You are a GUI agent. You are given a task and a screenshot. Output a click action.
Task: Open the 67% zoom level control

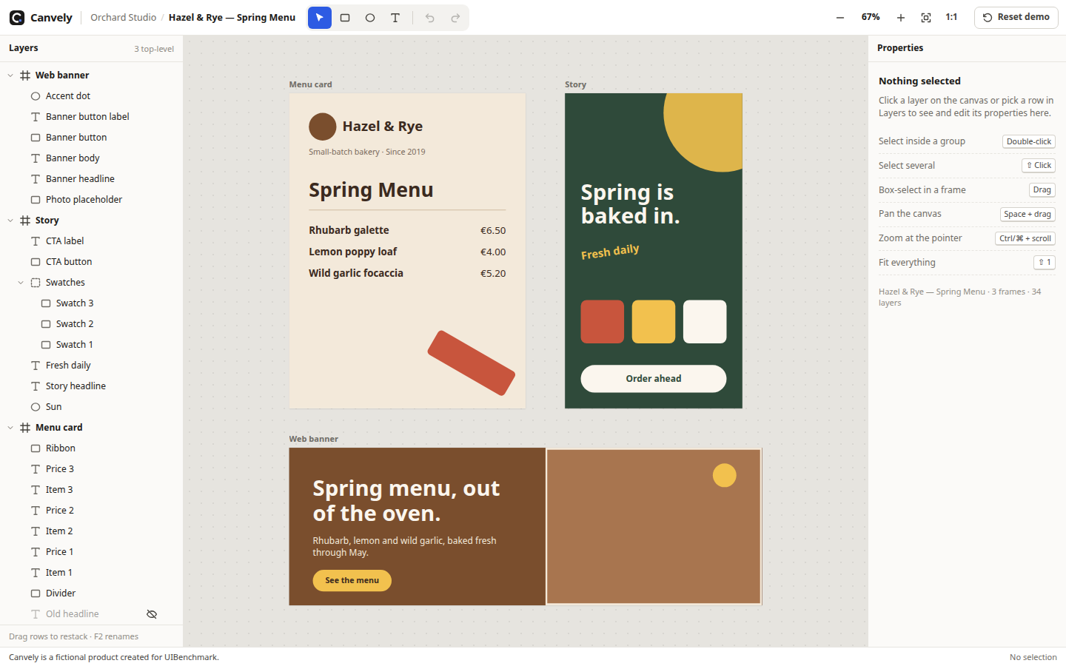click(x=871, y=17)
